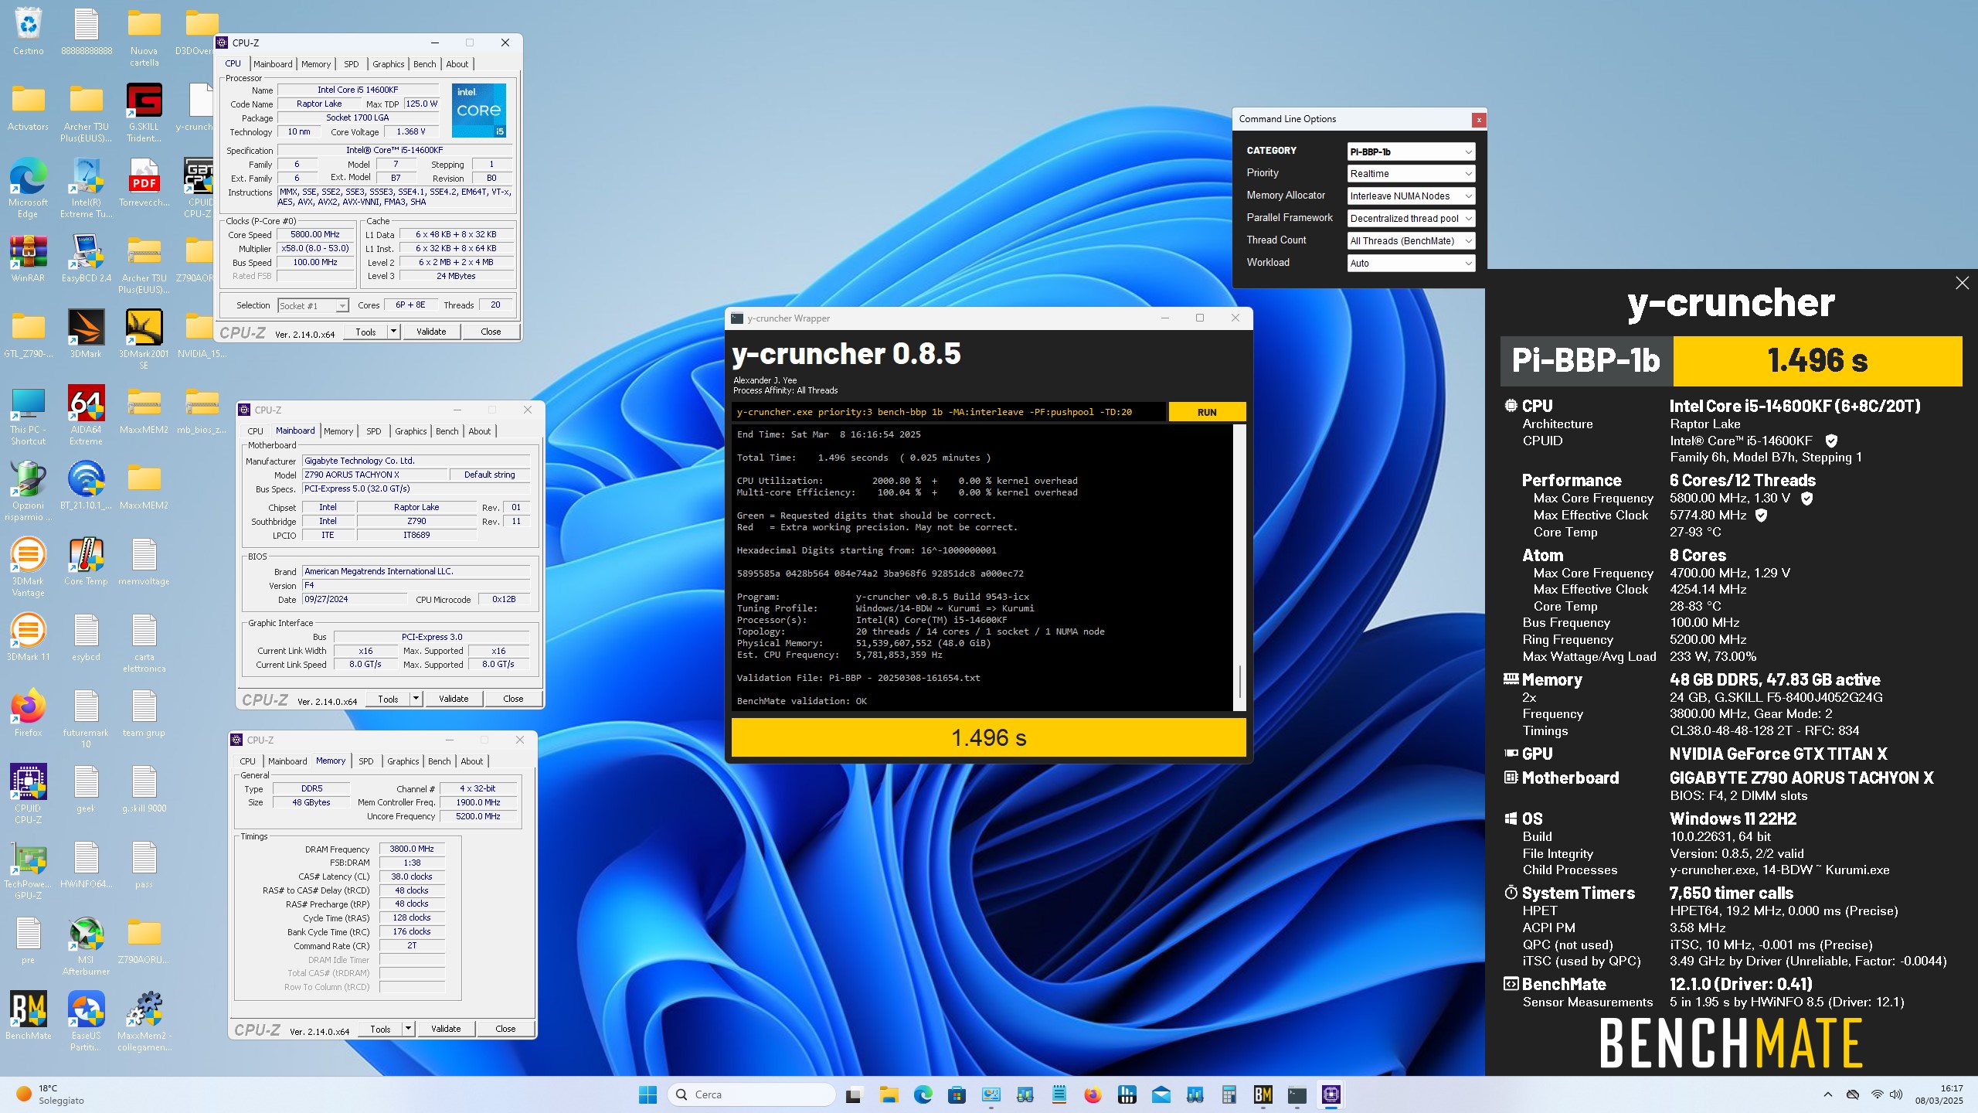Open 3DMark desktop shortcut
Screen dimensions: 1978x1113
86,334
